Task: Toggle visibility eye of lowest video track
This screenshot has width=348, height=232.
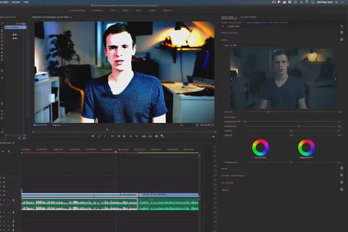Action: (x=4, y=195)
